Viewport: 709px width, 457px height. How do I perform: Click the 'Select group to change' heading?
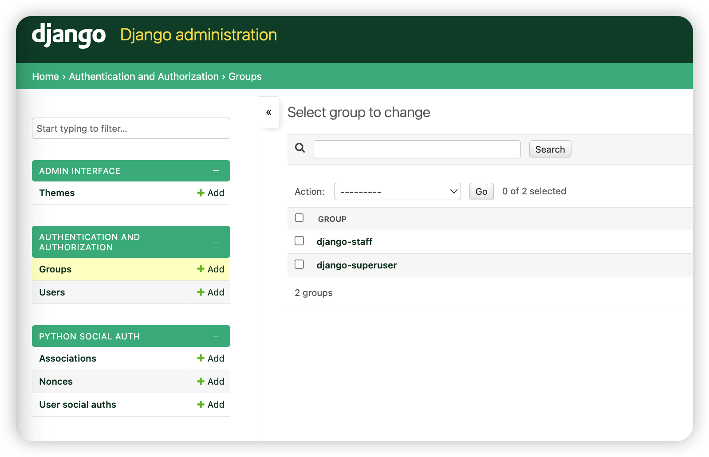[x=359, y=112]
